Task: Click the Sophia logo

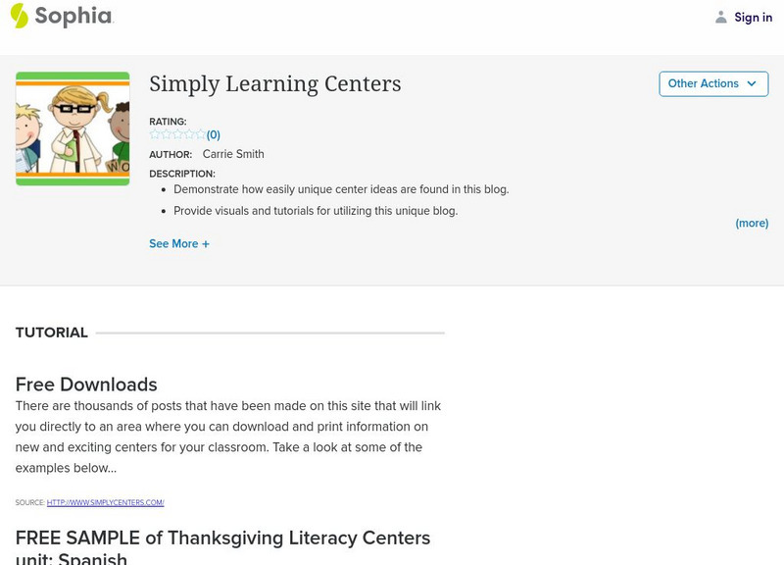Action: [x=61, y=16]
